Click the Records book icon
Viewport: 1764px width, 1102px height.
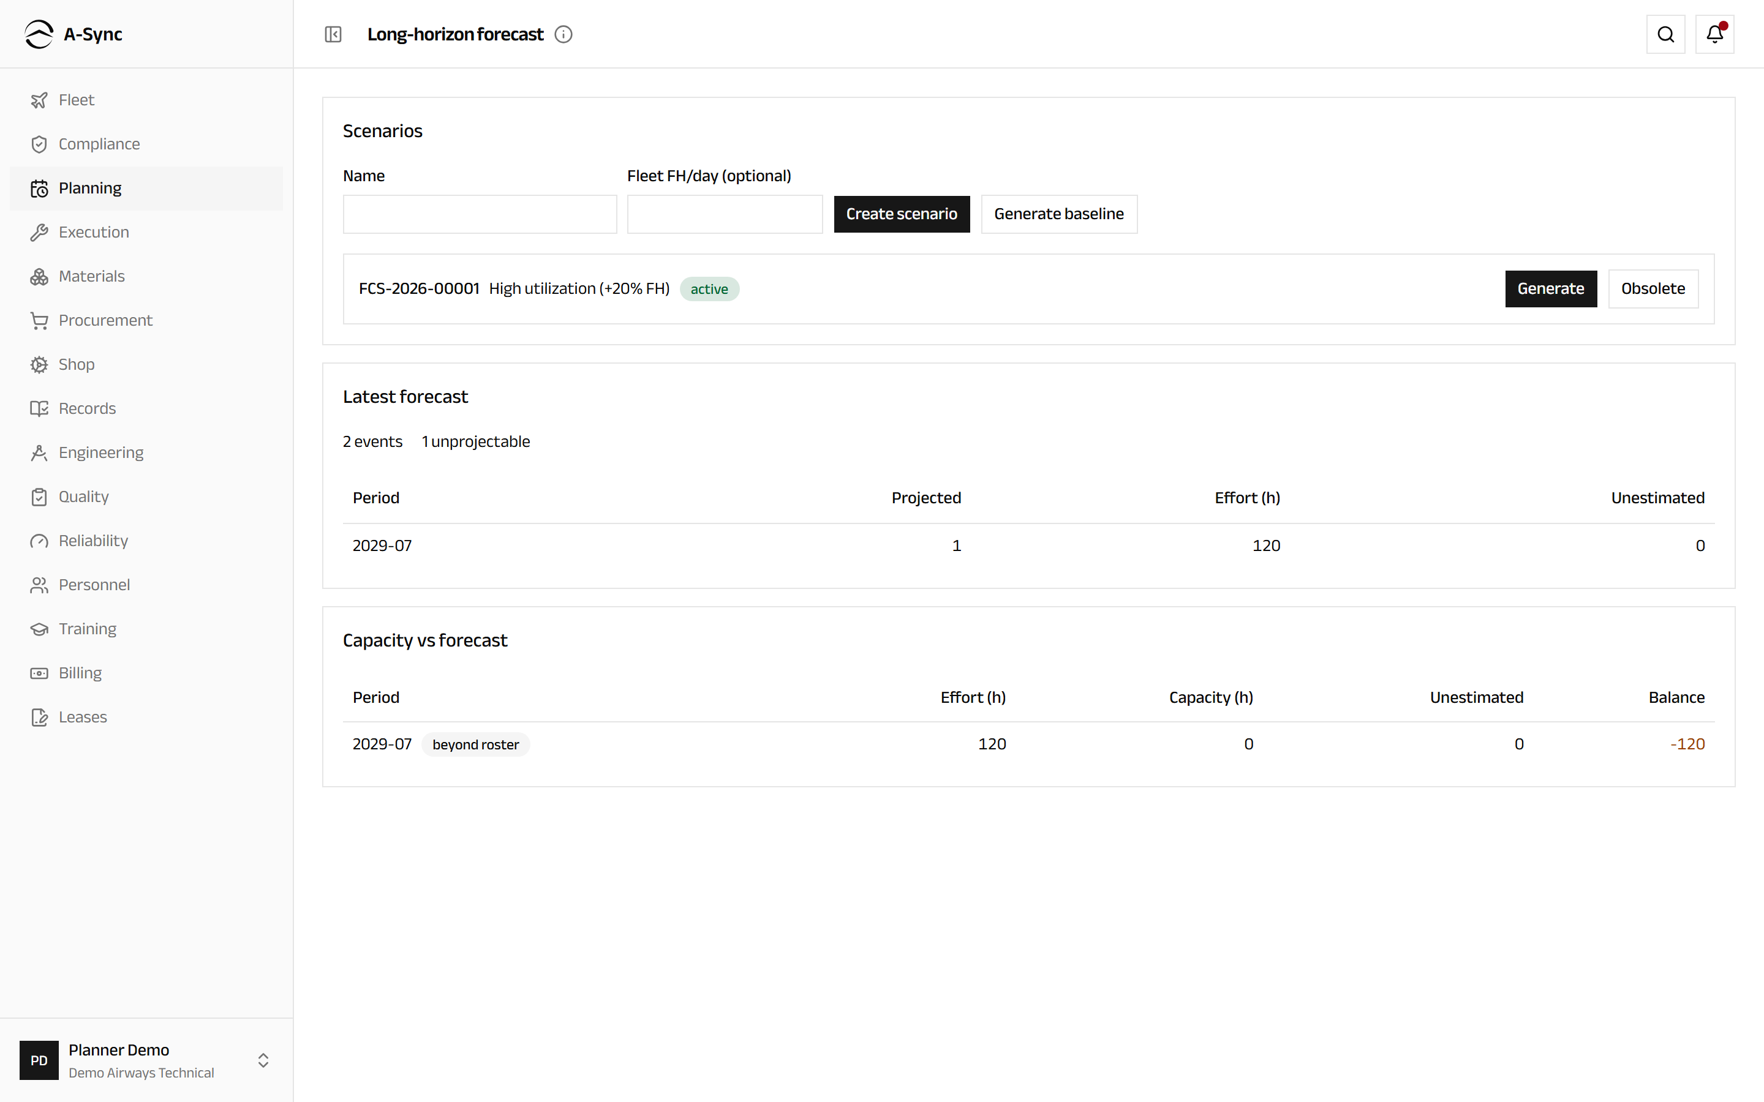[39, 409]
